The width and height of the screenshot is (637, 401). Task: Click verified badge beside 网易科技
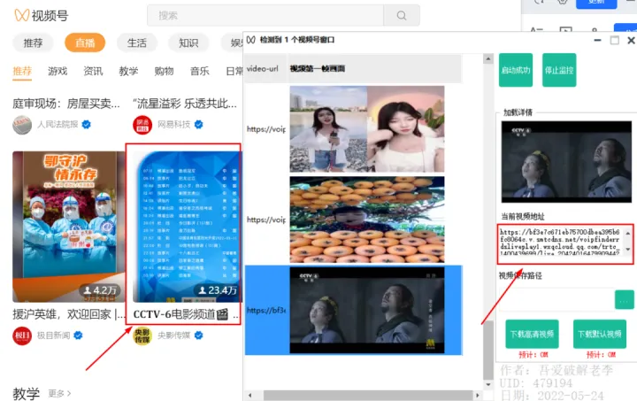199,124
